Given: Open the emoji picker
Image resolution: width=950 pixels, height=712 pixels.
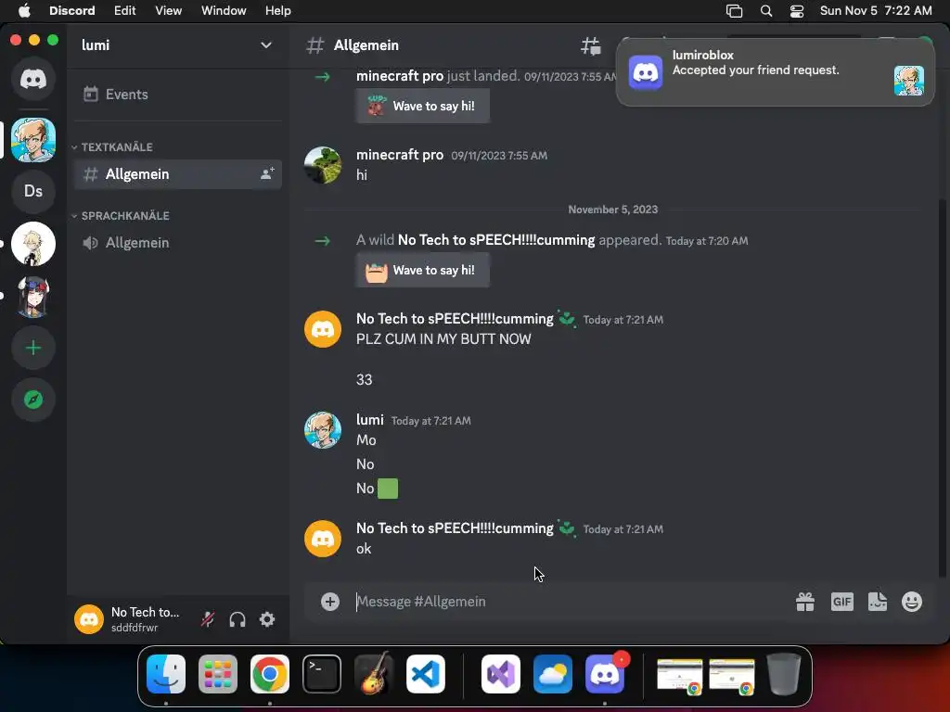Looking at the screenshot, I should 912,602.
